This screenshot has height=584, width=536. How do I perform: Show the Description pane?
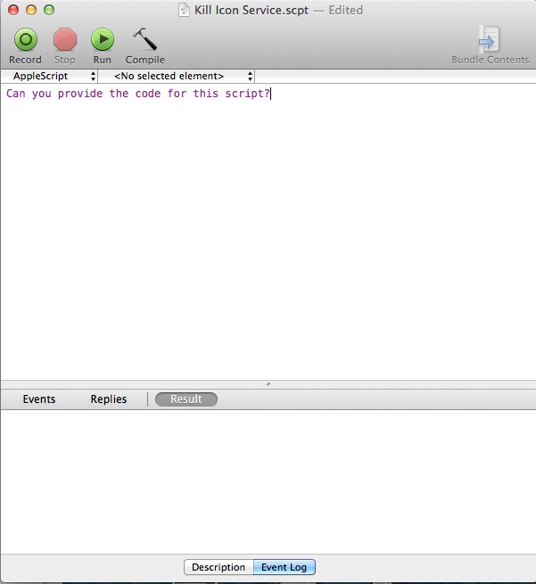point(219,567)
